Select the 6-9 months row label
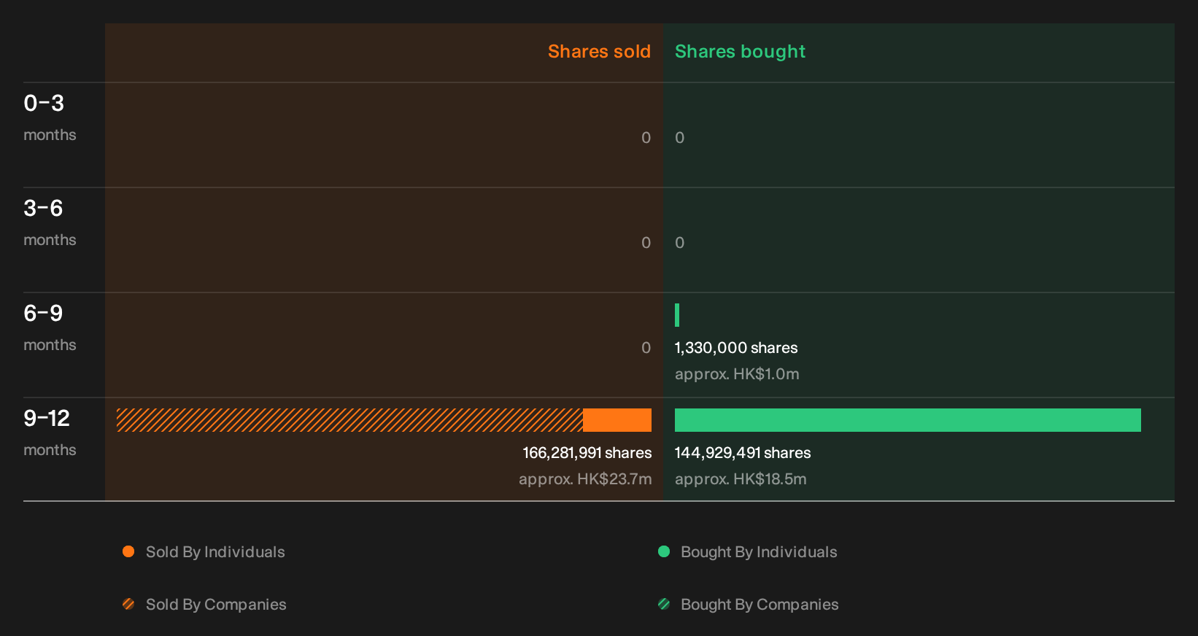This screenshot has height=636, width=1198. pyautogui.click(x=50, y=327)
